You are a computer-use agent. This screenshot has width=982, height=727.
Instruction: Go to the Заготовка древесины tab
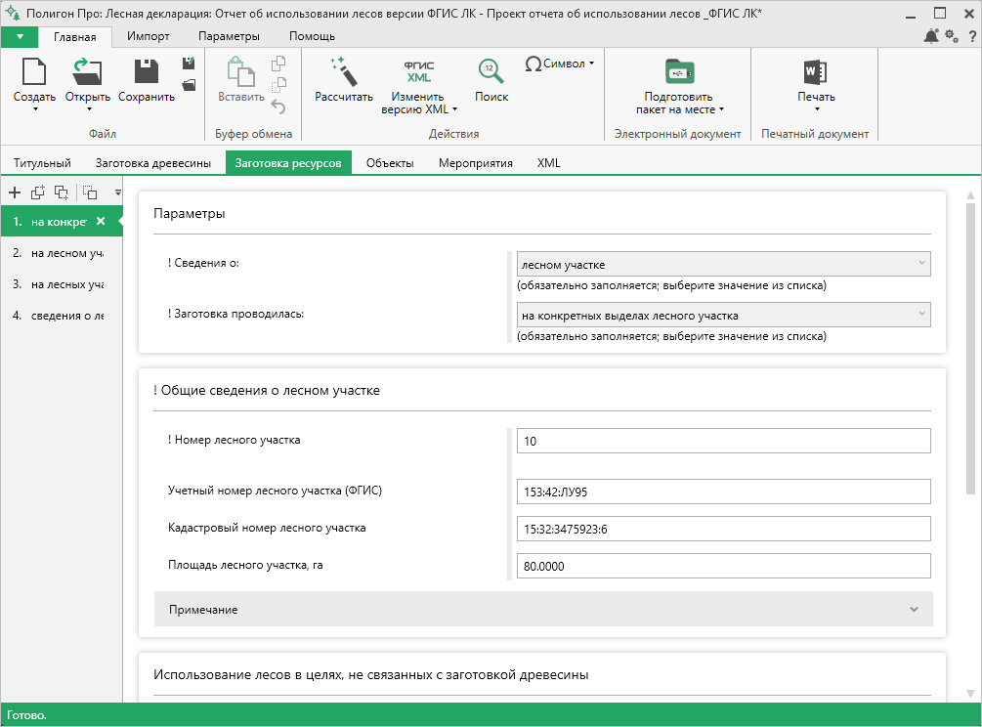click(152, 163)
